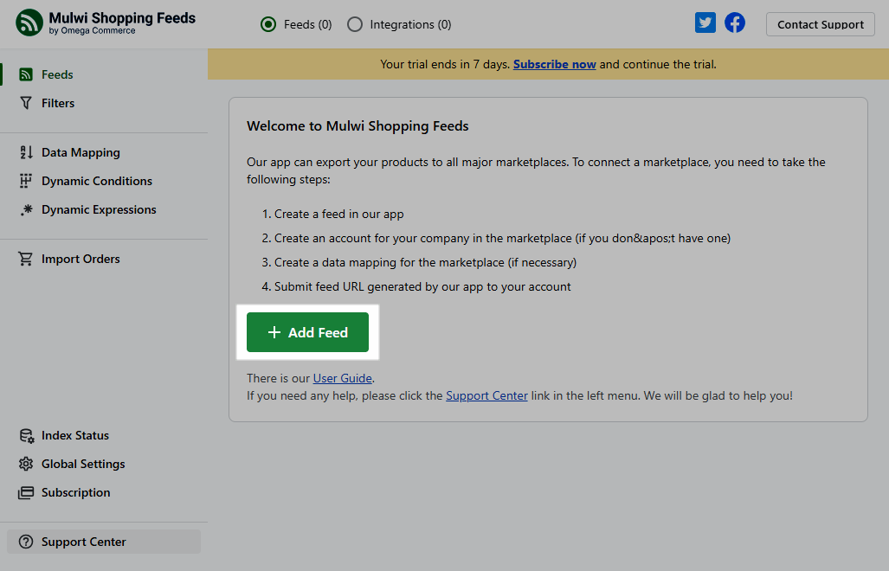Click the Contact Support button
This screenshot has width=889, height=571.
[x=820, y=24]
